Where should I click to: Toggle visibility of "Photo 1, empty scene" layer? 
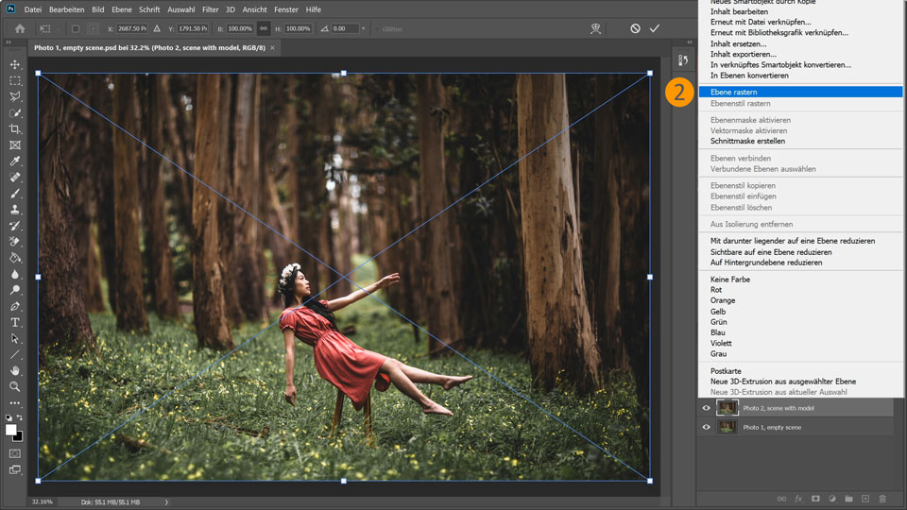pyautogui.click(x=706, y=427)
